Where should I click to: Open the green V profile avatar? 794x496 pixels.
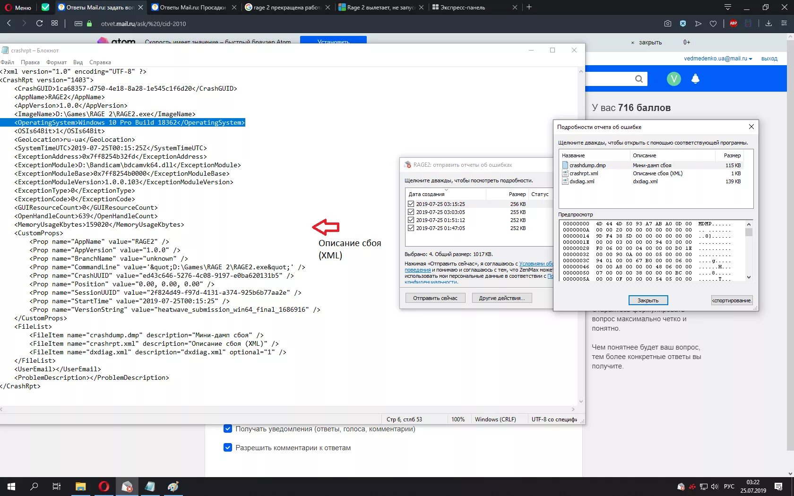(x=674, y=79)
